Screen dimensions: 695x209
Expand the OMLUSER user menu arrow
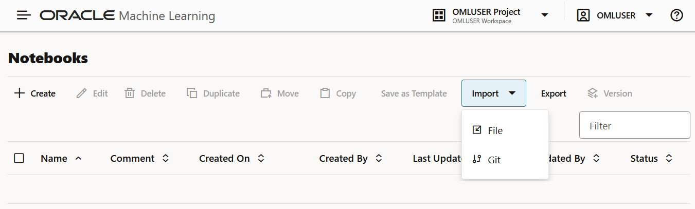(649, 15)
